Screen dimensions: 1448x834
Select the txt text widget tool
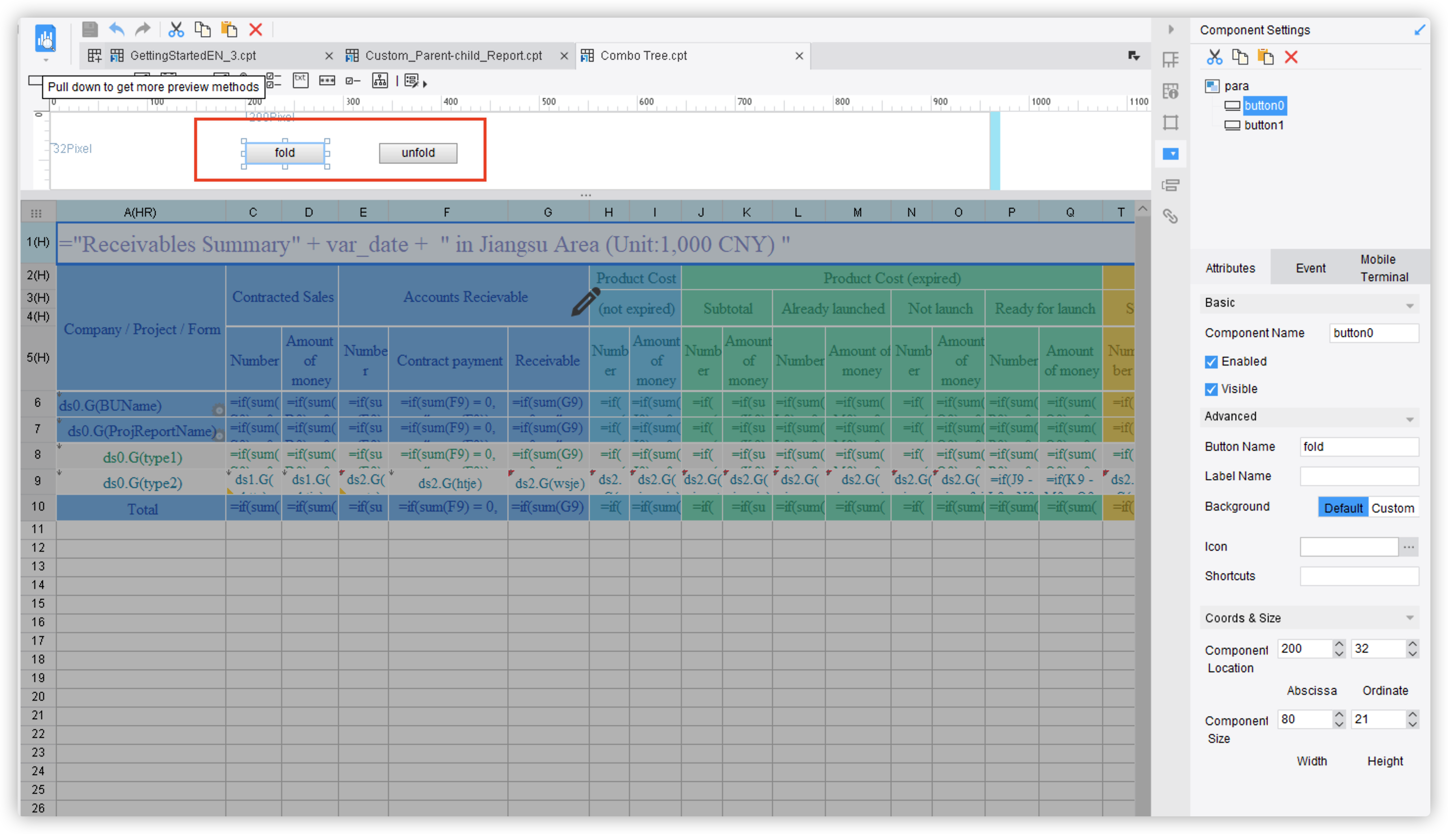tap(301, 81)
